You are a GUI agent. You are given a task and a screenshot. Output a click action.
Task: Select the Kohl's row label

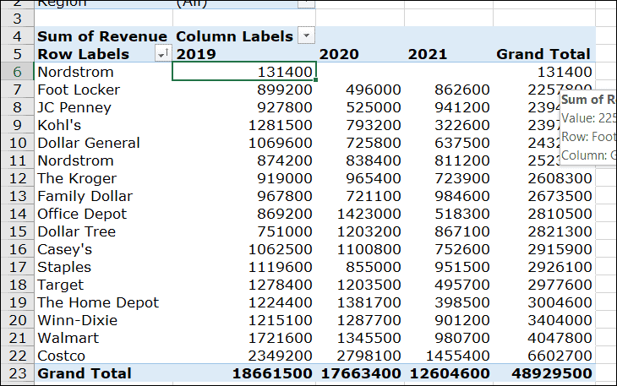pos(59,125)
